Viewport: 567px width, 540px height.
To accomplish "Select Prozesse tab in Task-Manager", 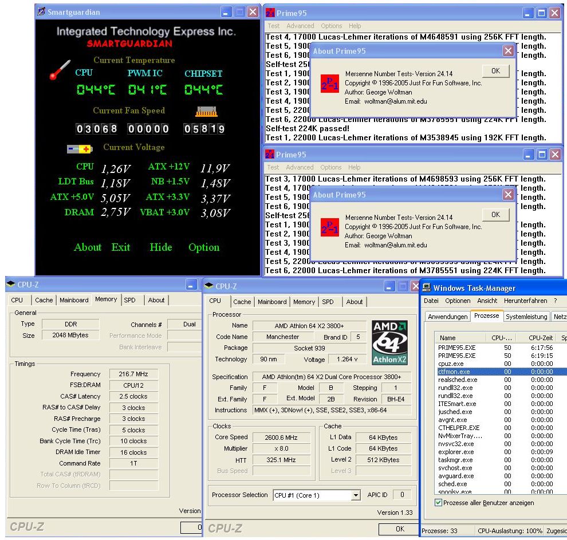I will click(487, 316).
